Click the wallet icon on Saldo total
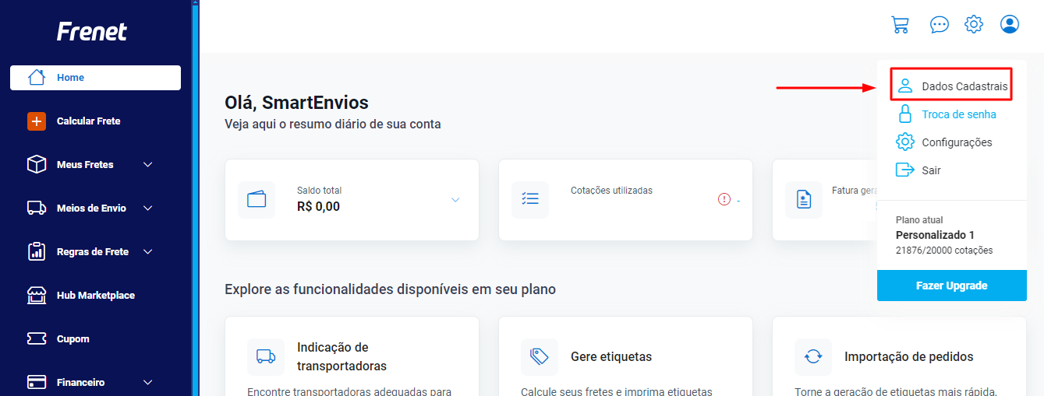 pyautogui.click(x=257, y=199)
